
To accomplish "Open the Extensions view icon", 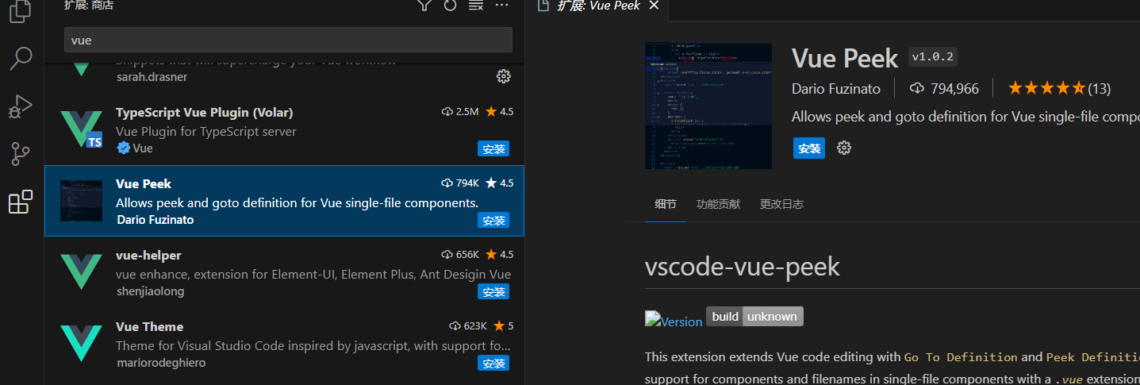I will (21, 202).
